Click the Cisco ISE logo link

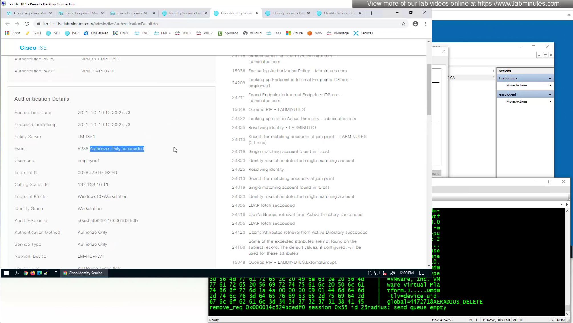click(x=33, y=48)
